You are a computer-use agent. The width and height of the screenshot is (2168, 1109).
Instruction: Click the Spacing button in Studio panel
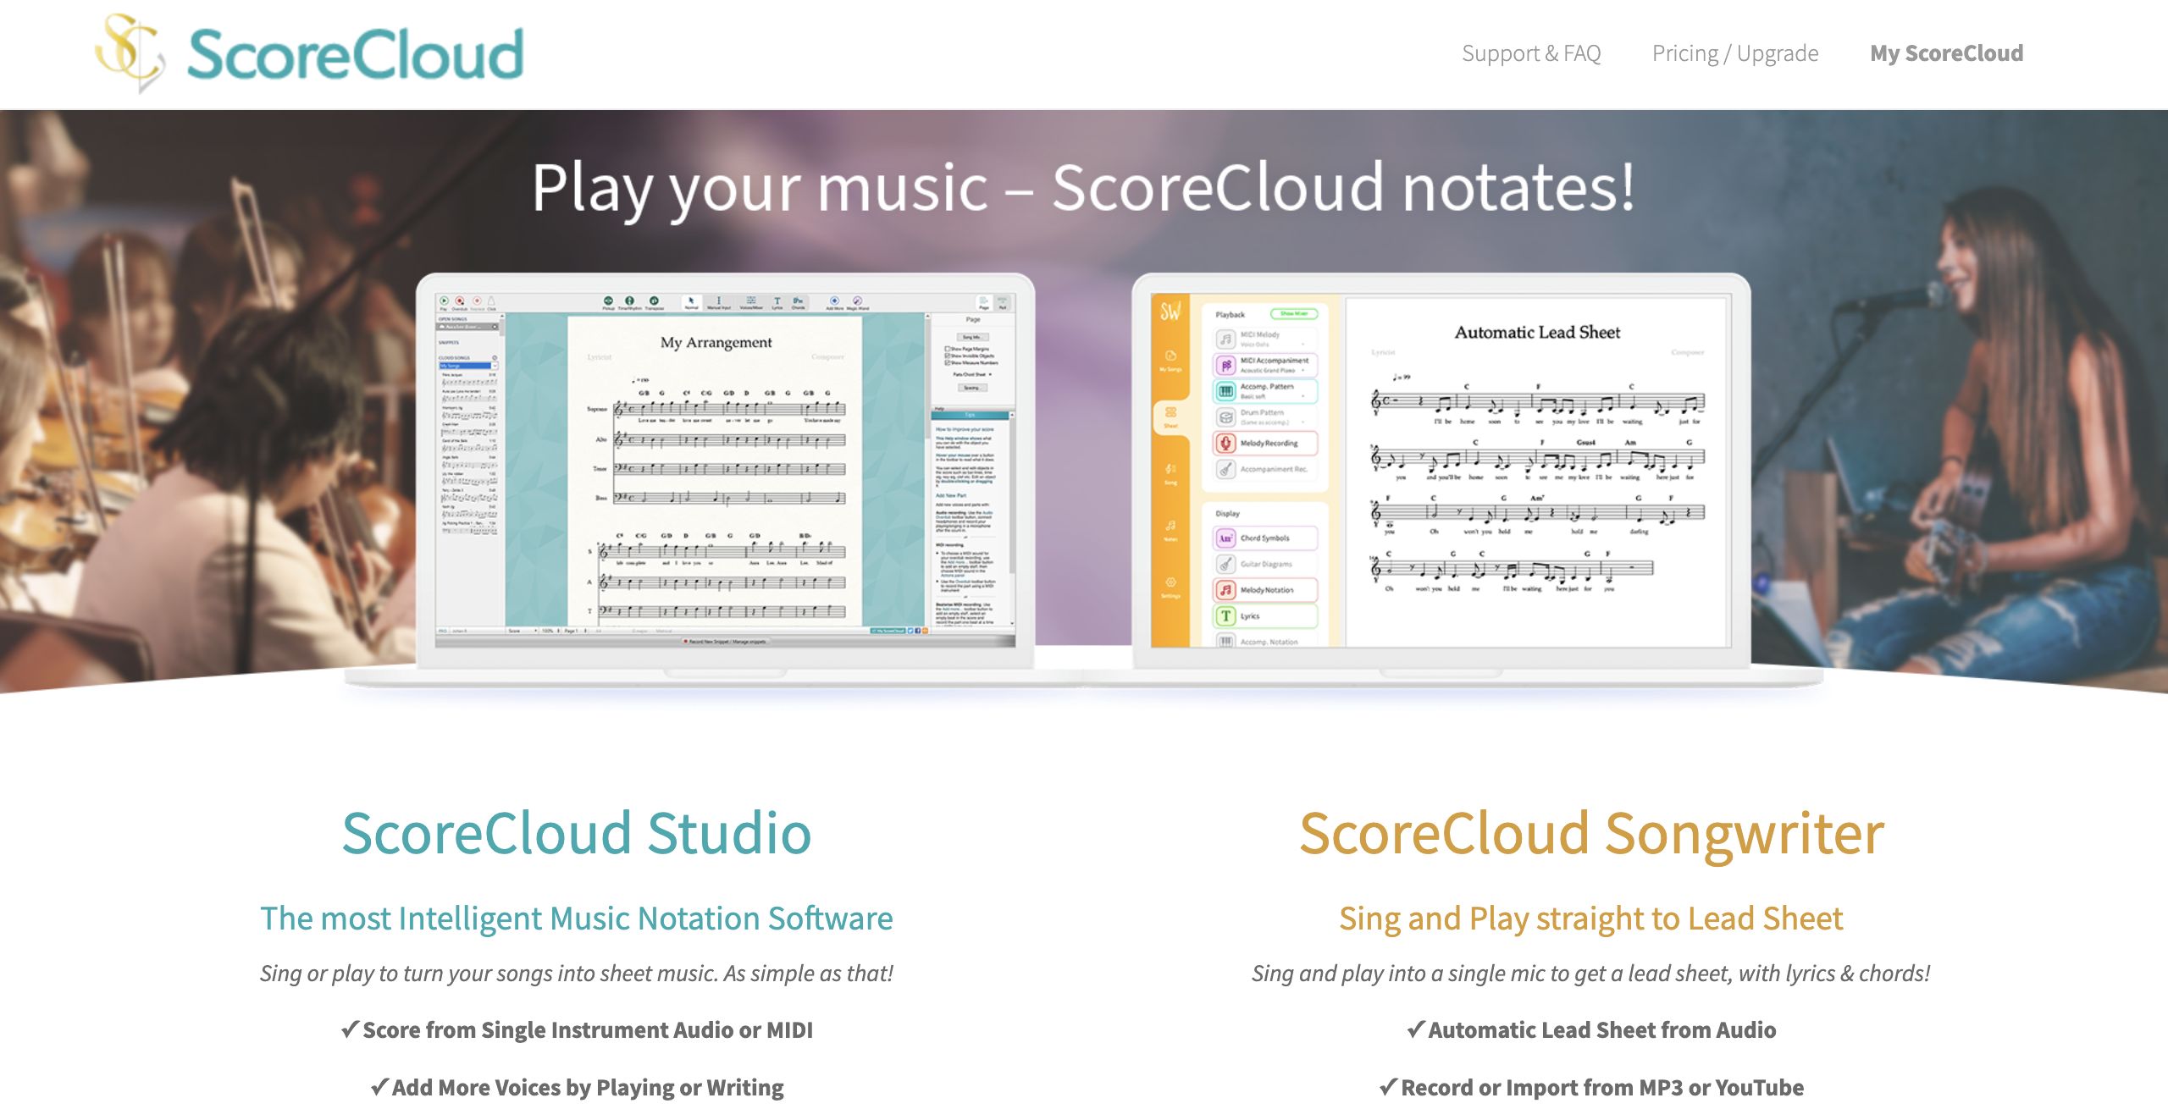972,388
